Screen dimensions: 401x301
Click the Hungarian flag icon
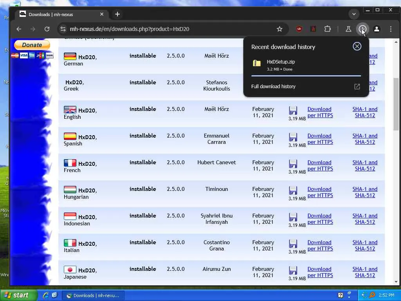pyautogui.click(x=70, y=189)
